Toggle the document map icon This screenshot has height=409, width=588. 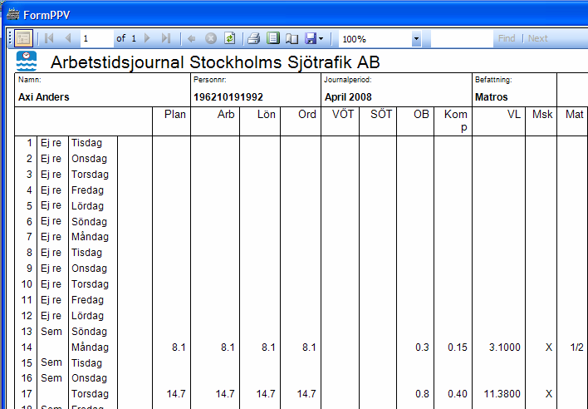pyautogui.click(x=23, y=38)
